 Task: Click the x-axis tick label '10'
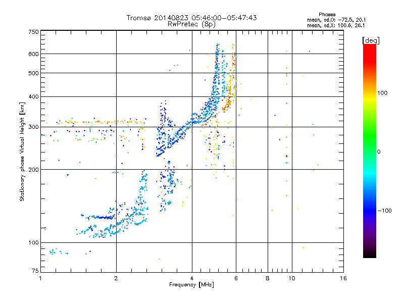(292, 278)
